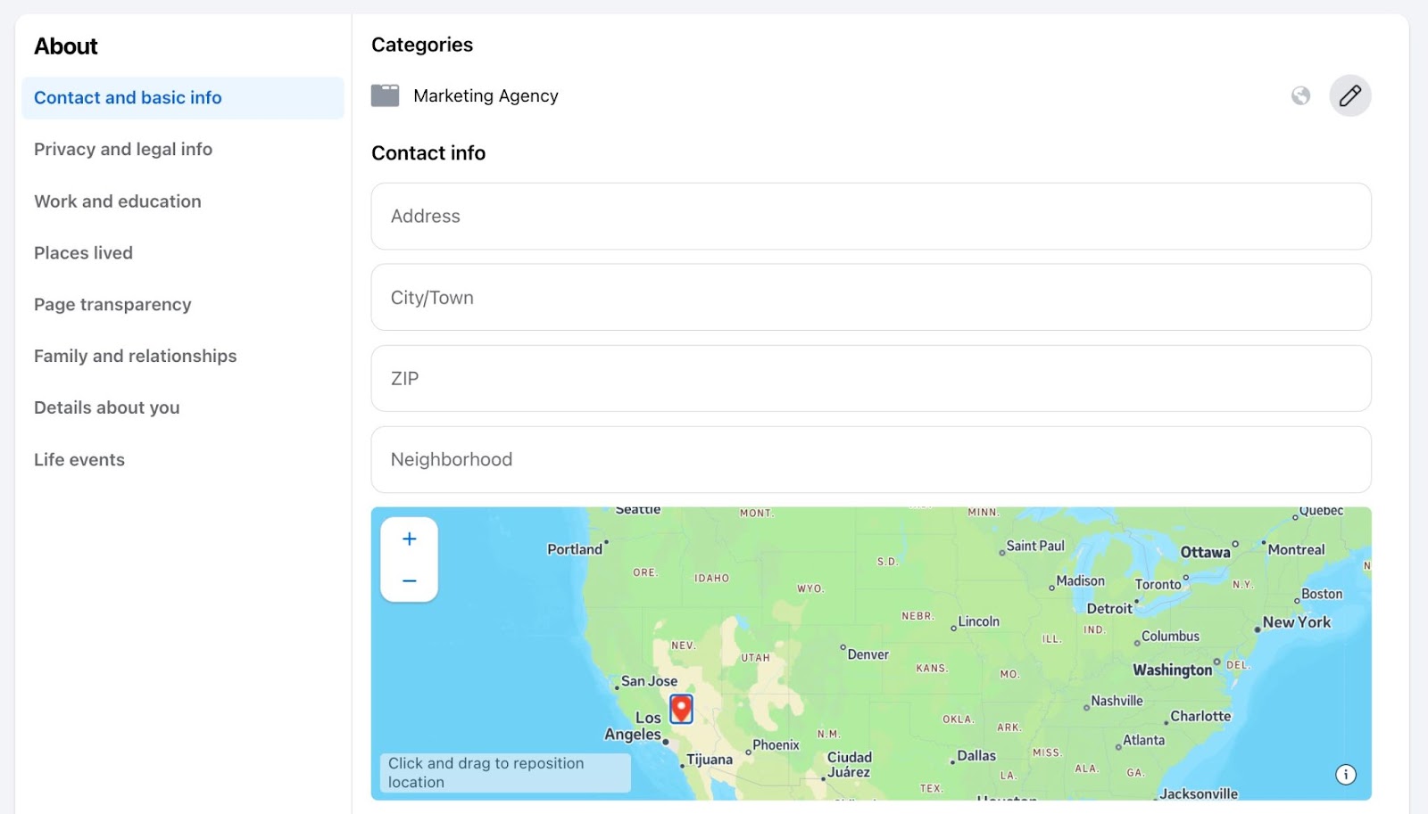Open the category edit pencil icon
Image resolution: width=1428 pixels, height=814 pixels.
point(1349,95)
